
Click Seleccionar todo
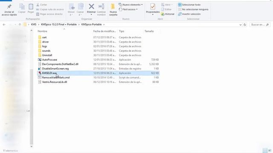tap(189, 5)
